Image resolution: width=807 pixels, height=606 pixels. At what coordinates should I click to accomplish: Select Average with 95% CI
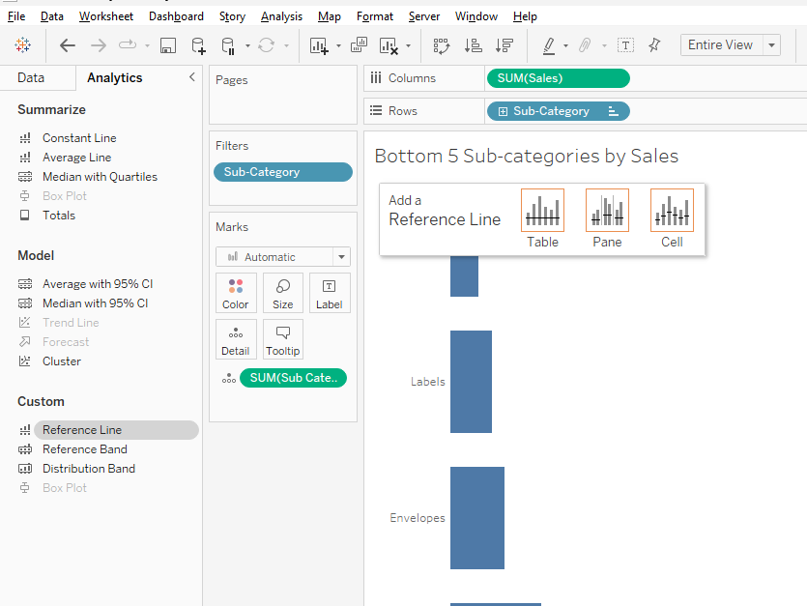pos(98,284)
